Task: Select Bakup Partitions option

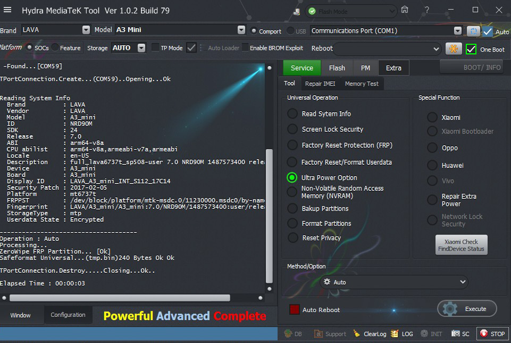Action: click(x=292, y=208)
